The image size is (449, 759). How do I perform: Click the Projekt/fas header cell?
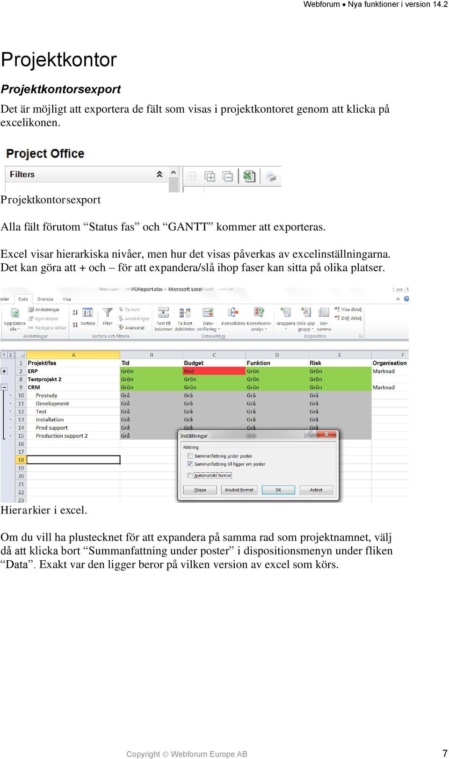click(x=73, y=363)
